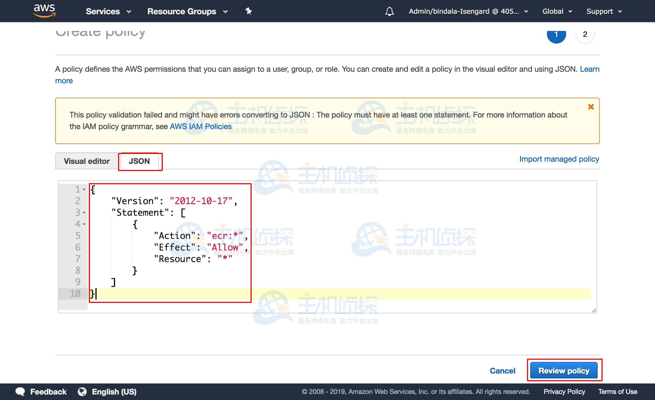655x400 pixels.
Task: Open the Services dropdown menu
Action: pos(108,11)
